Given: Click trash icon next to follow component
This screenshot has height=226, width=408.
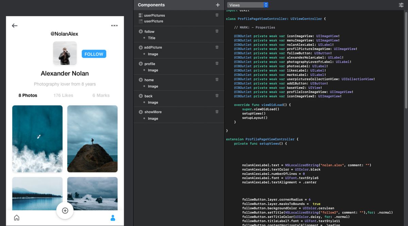Looking at the screenshot, I should pos(217,31).
